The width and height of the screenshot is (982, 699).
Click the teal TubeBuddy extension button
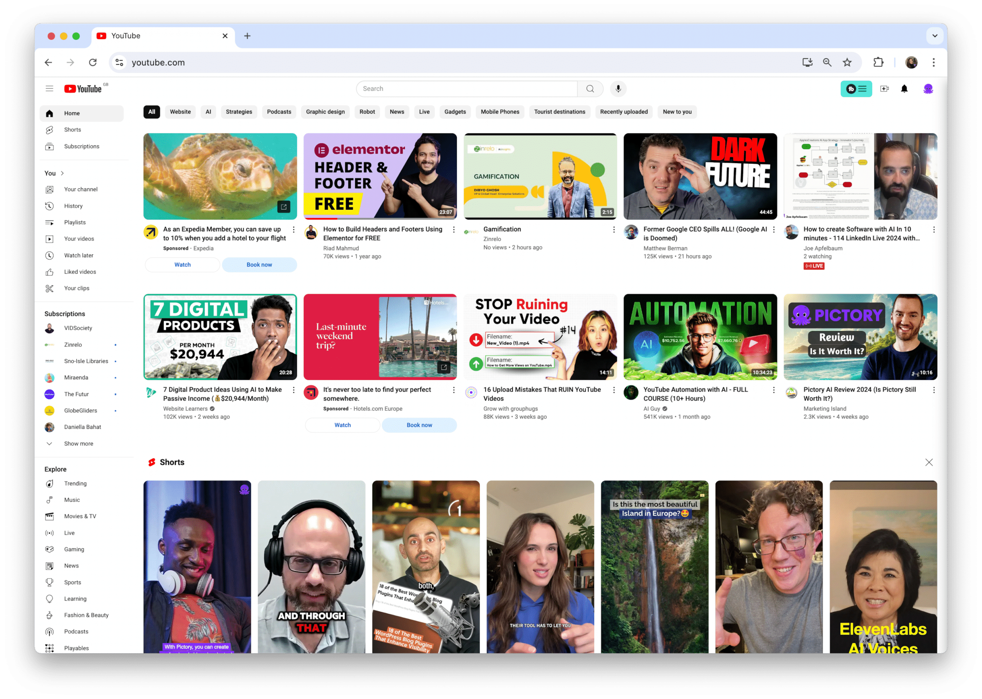point(856,89)
